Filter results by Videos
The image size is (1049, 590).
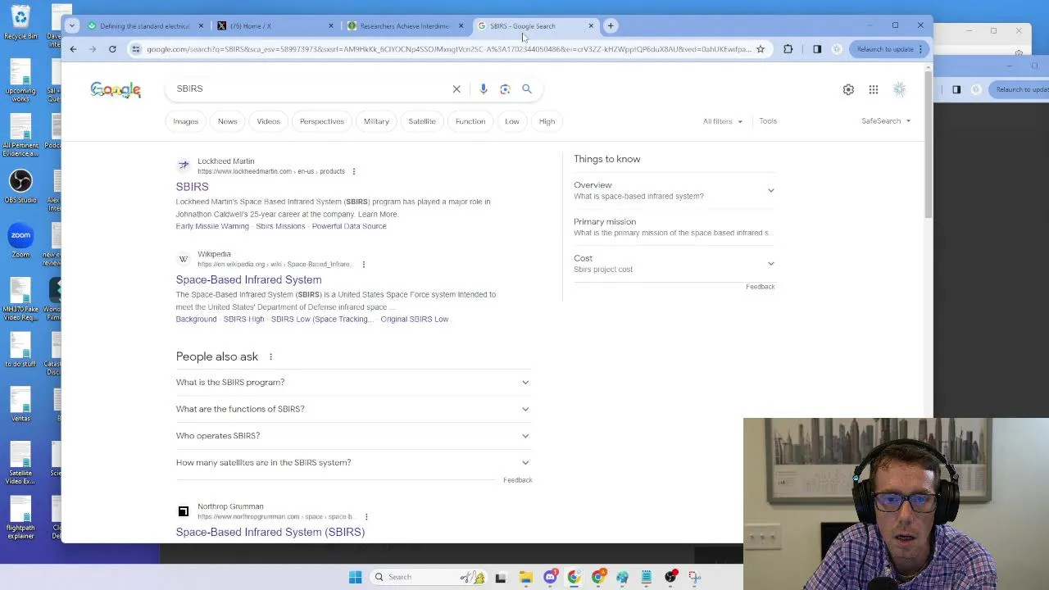pos(268,121)
